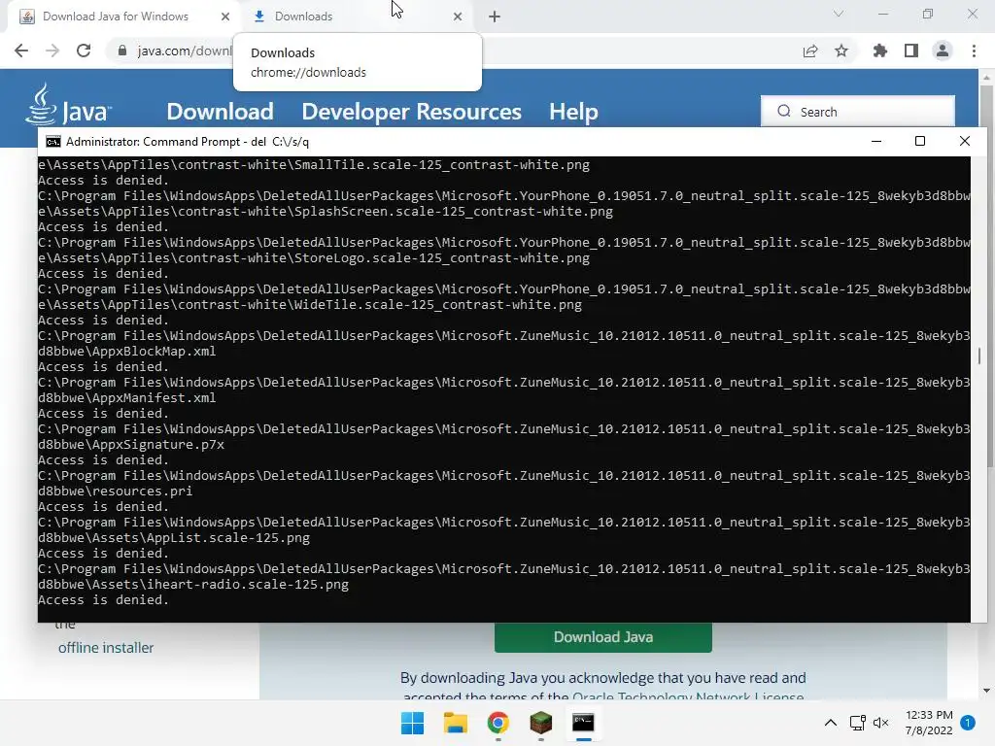995x746 pixels.
Task: Open the Download menu on Java site
Action: 221,112
